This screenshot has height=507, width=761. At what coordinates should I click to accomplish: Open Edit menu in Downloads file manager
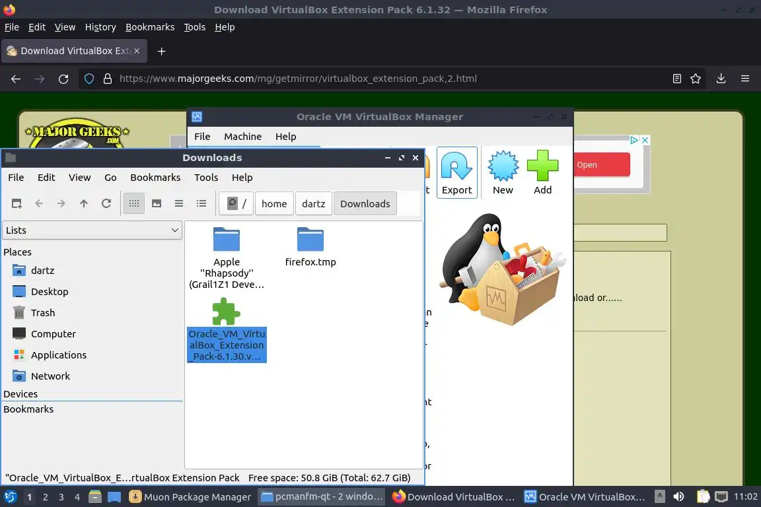[x=46, y=178]
